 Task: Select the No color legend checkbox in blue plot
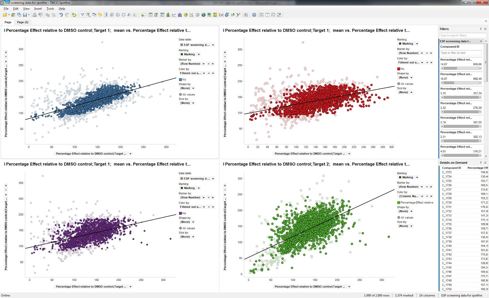click(180, 79)
